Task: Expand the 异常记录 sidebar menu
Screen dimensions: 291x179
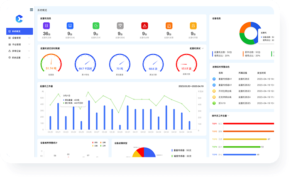Action: coord(19,51)
